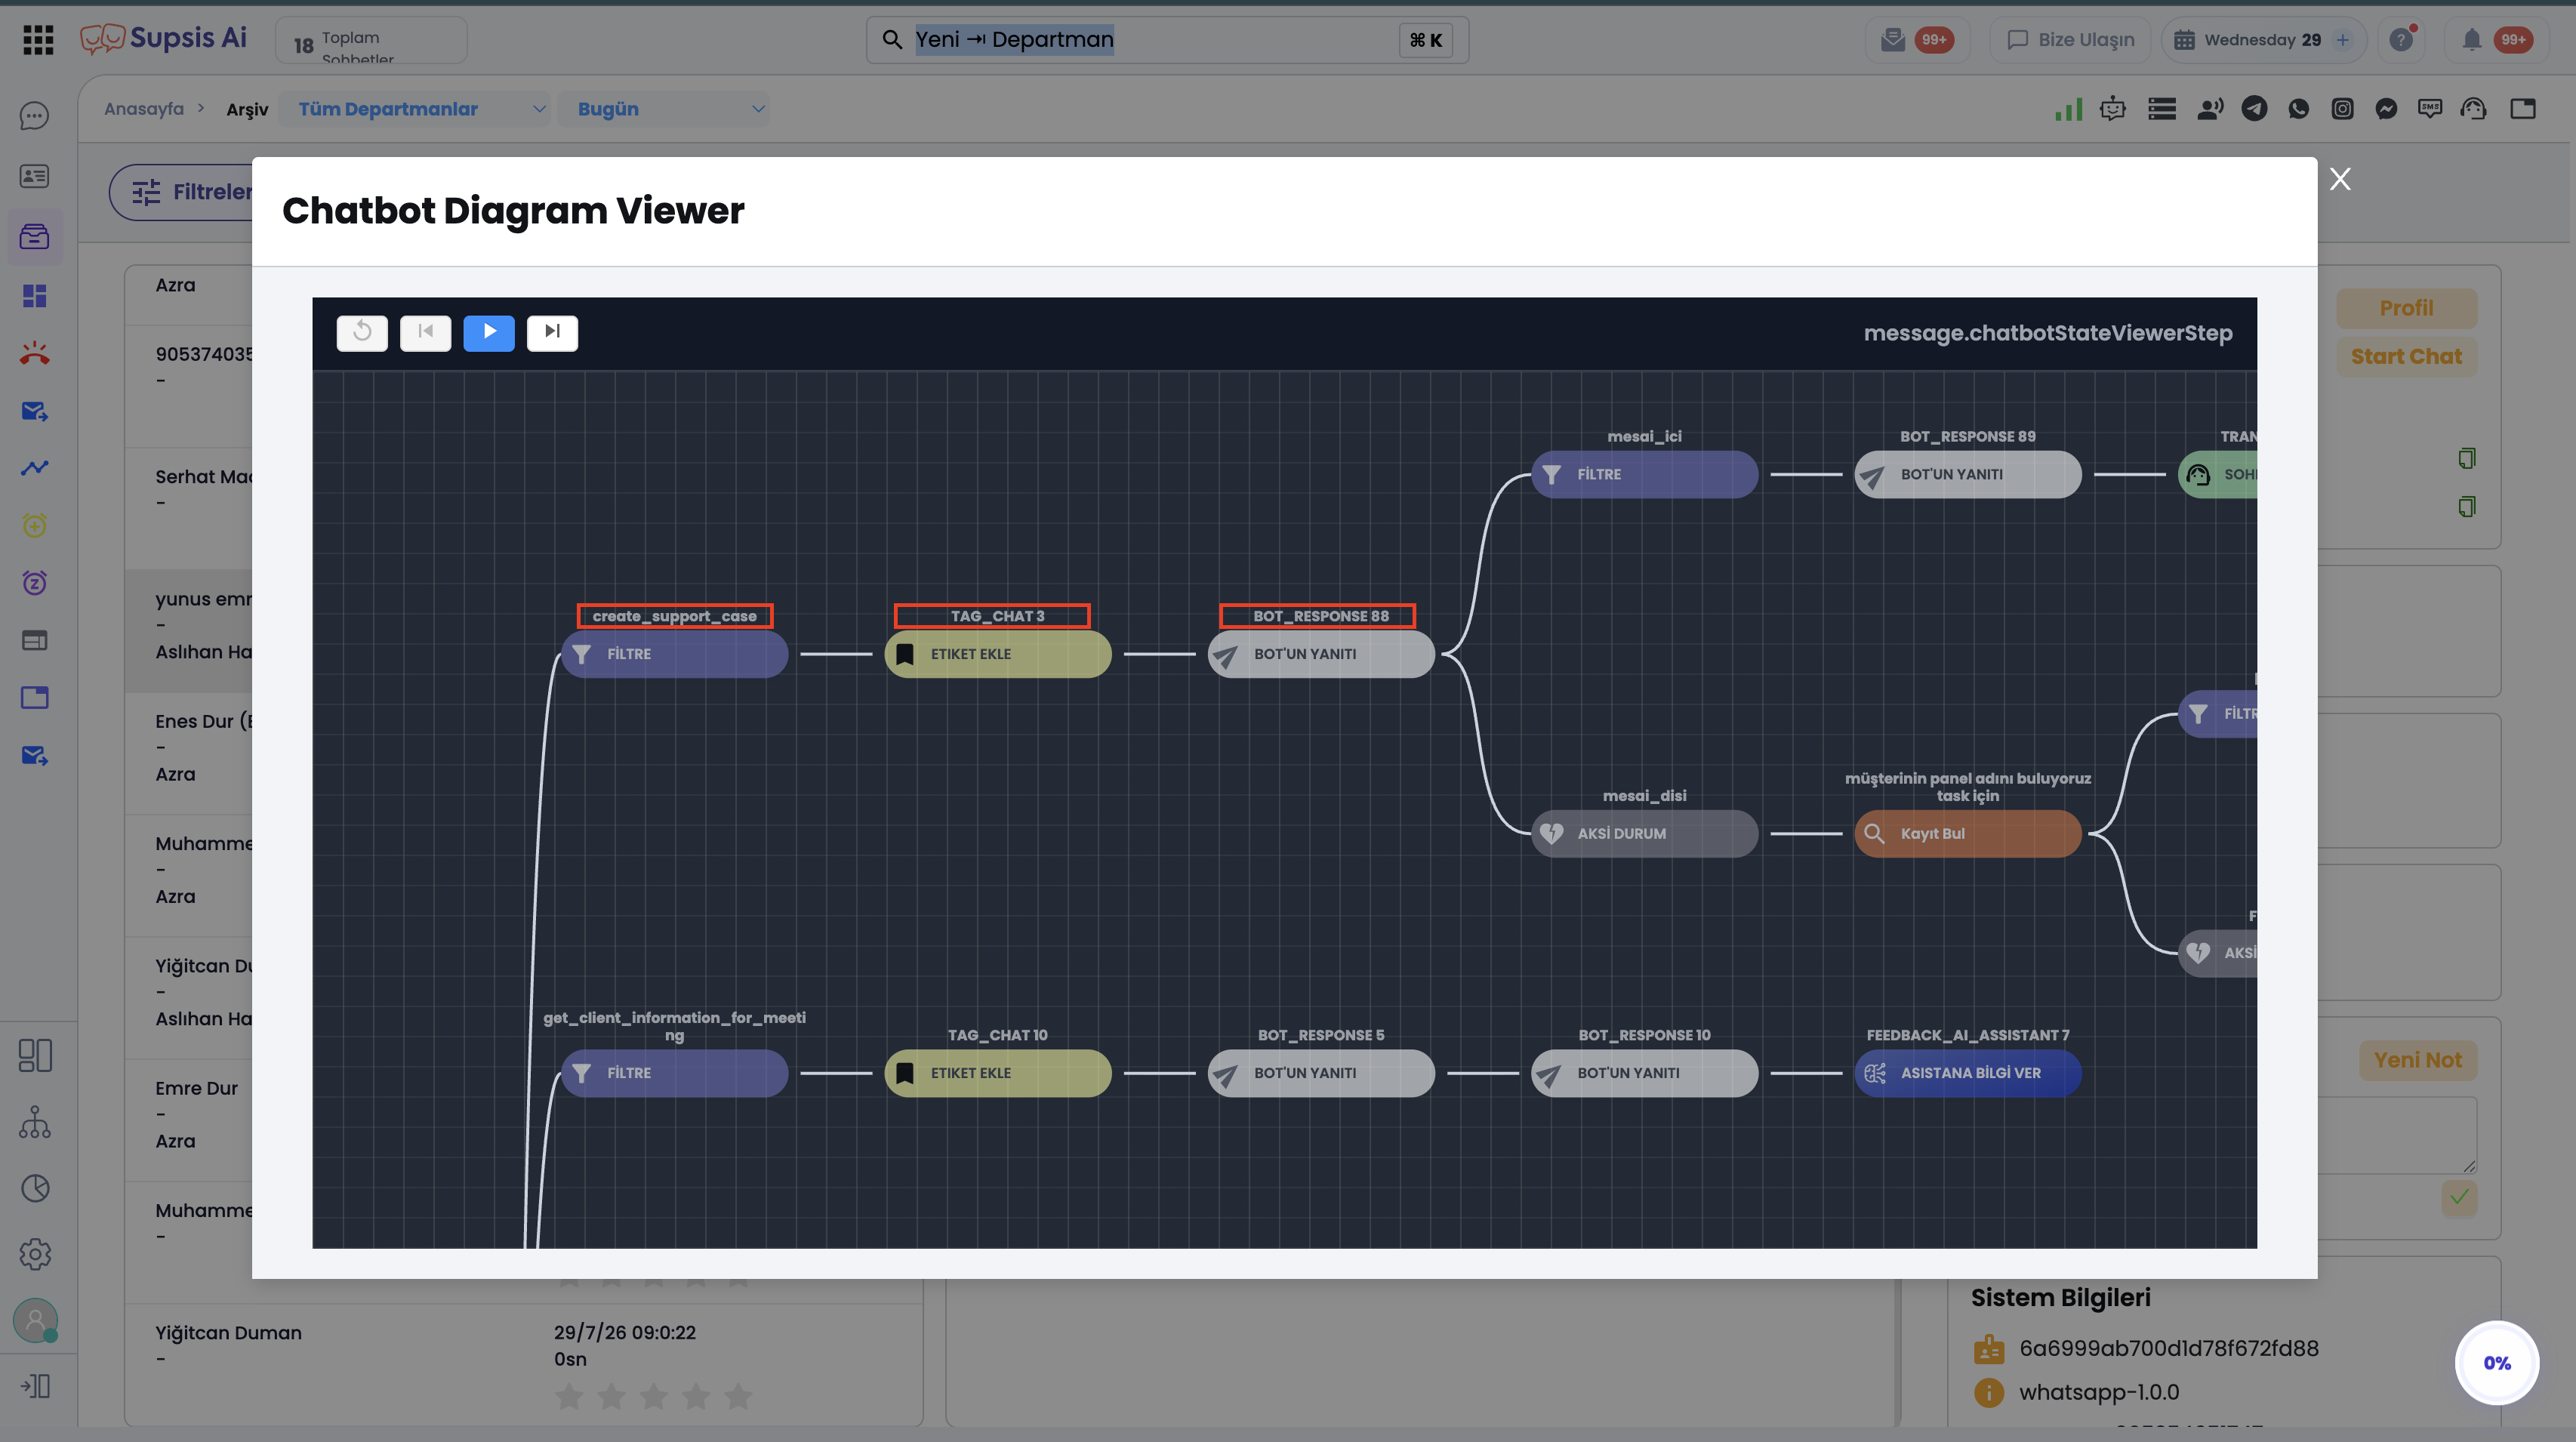
Task: Skip to the next diagram step
Action: (x=552, y=332)
